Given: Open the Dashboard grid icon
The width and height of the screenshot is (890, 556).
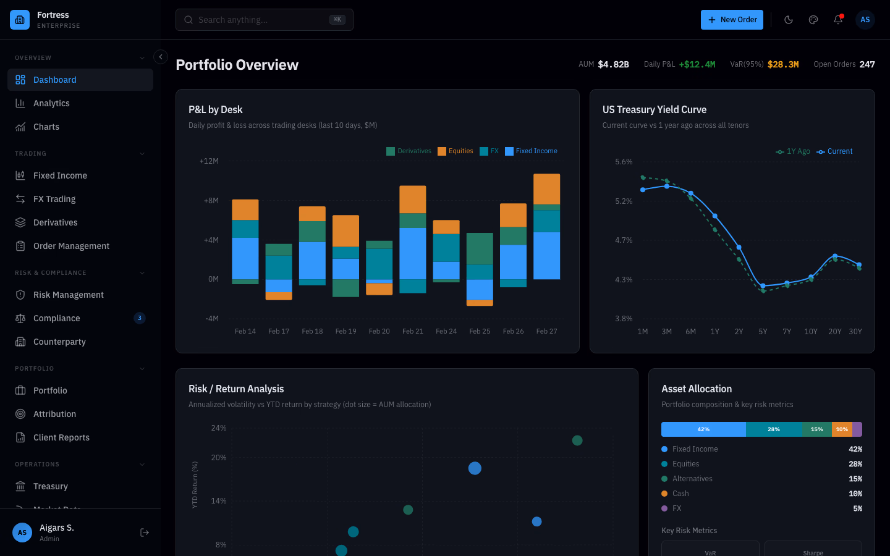Looking at the screenshot, I should coord(20,80).
